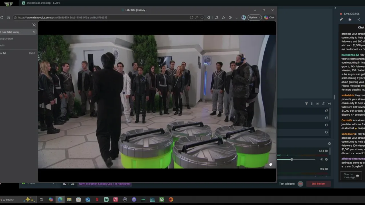Open page in app icon in address bar
The height and width of the screenshot is (205, 365).
click(x=191, y=17)
